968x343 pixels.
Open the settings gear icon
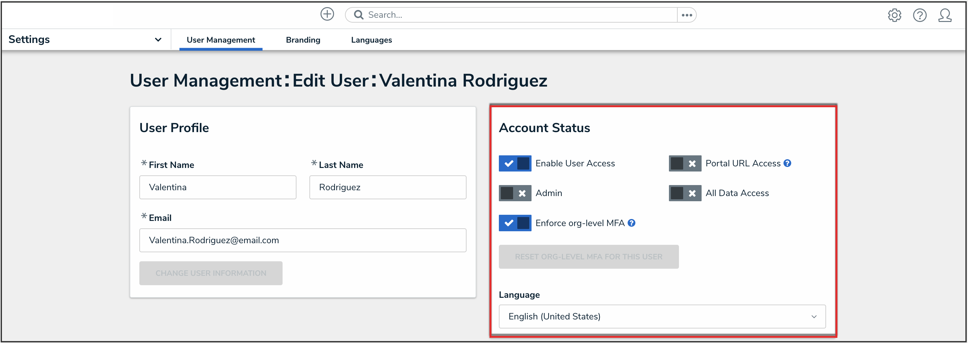click(x=894, y=16)
